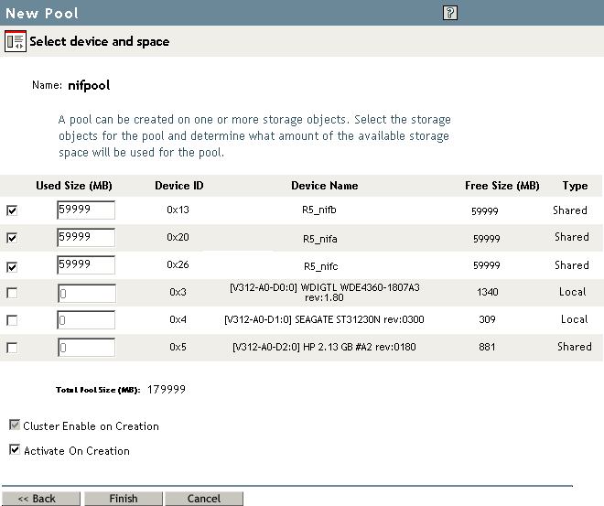Click the Used Size (MB) column header
Screen dimensions: 604x506
coord(74,186)
